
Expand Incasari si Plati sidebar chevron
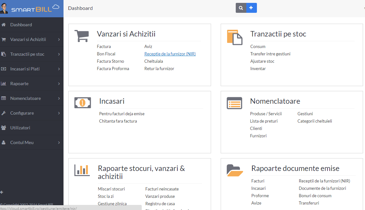coord(59,69)
